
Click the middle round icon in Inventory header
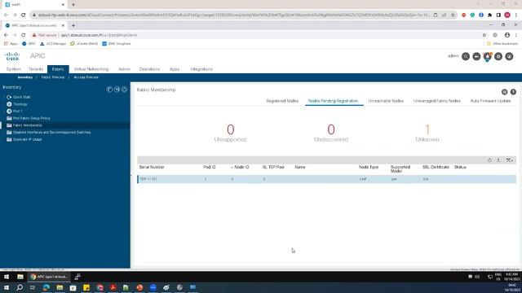pos(117,89)
